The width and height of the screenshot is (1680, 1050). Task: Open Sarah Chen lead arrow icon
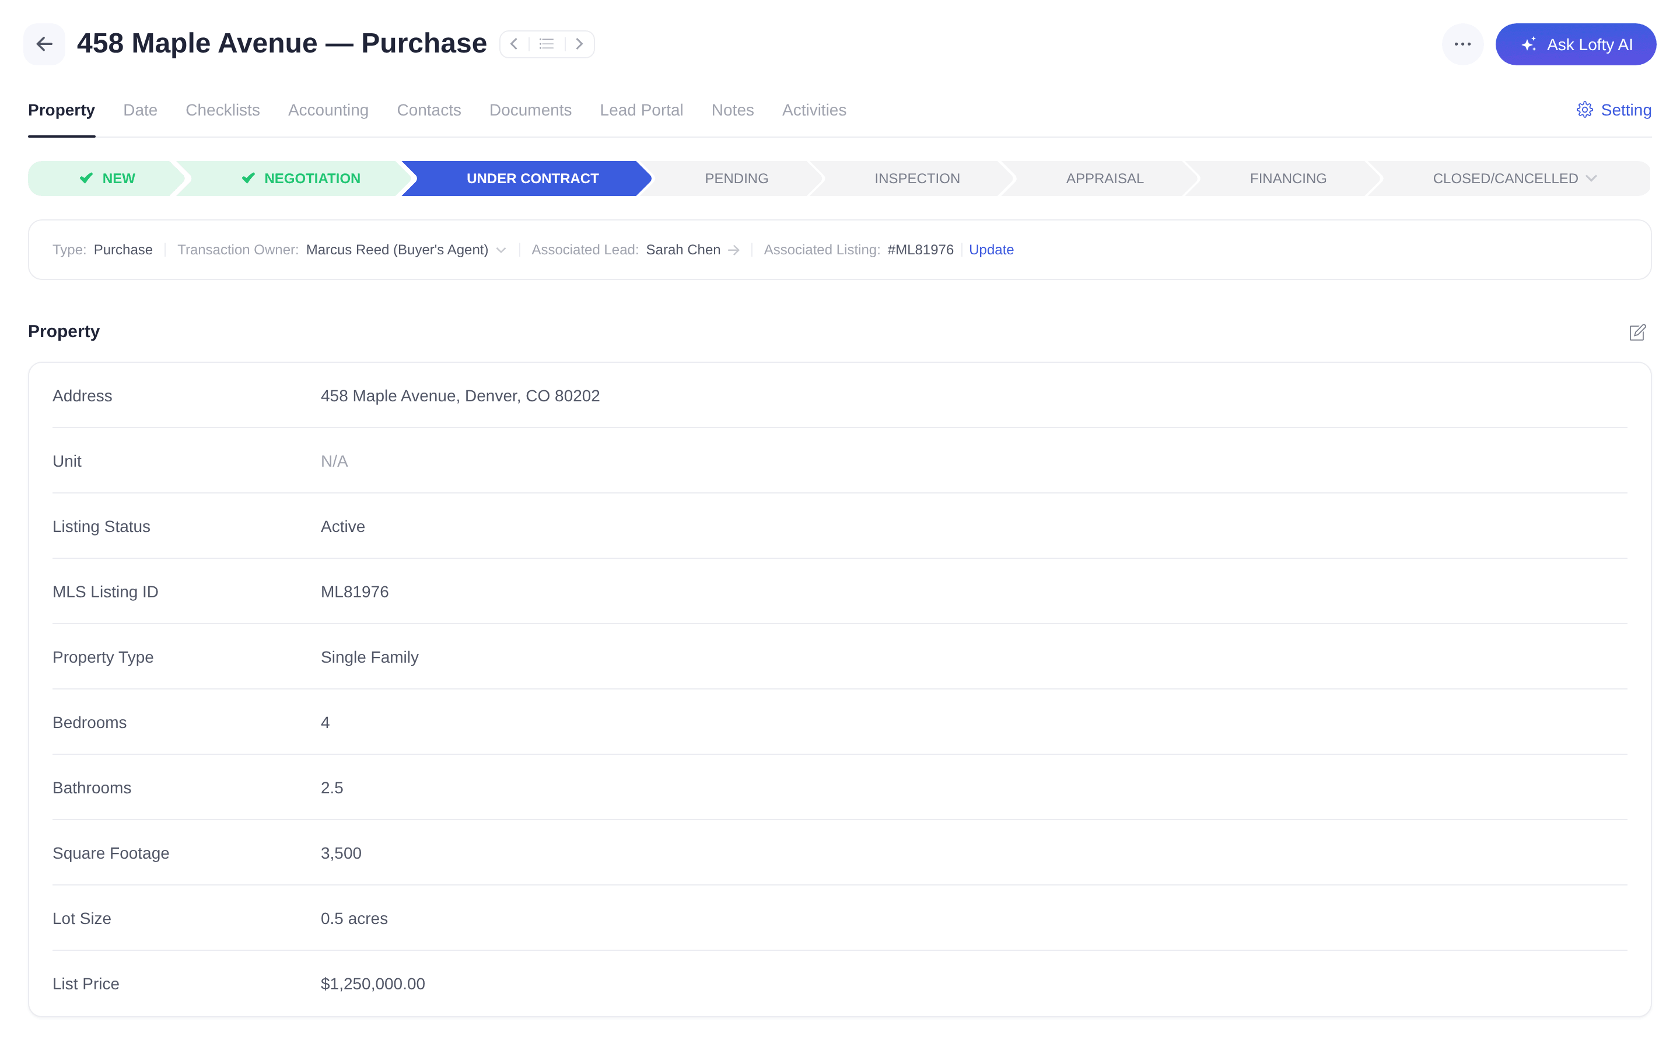pos(734,250)
